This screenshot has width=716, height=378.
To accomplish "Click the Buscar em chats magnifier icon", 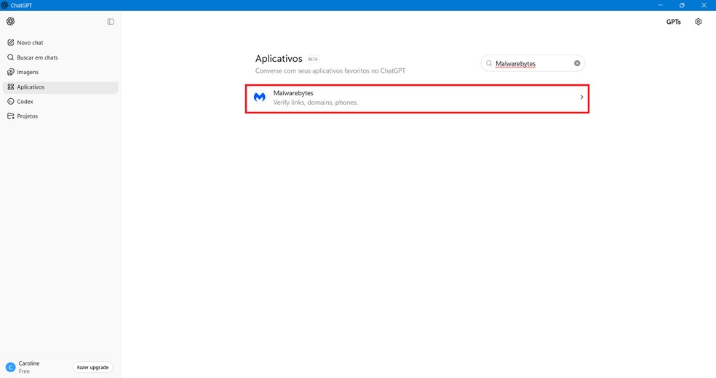I will [x=10, y=57].
